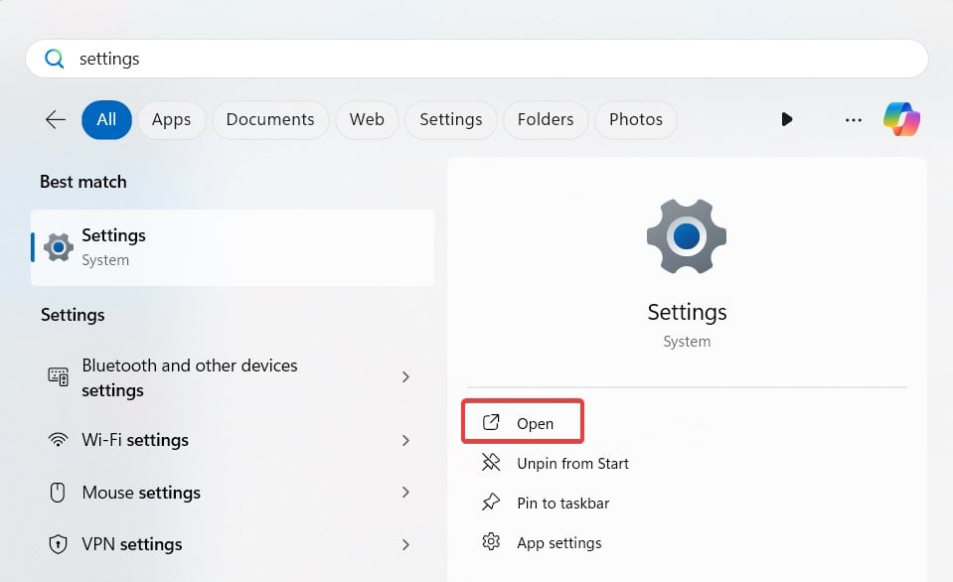Open the three-dot more options menu
This screenshot has width=953, height=582.
click(x=853, y=119)
